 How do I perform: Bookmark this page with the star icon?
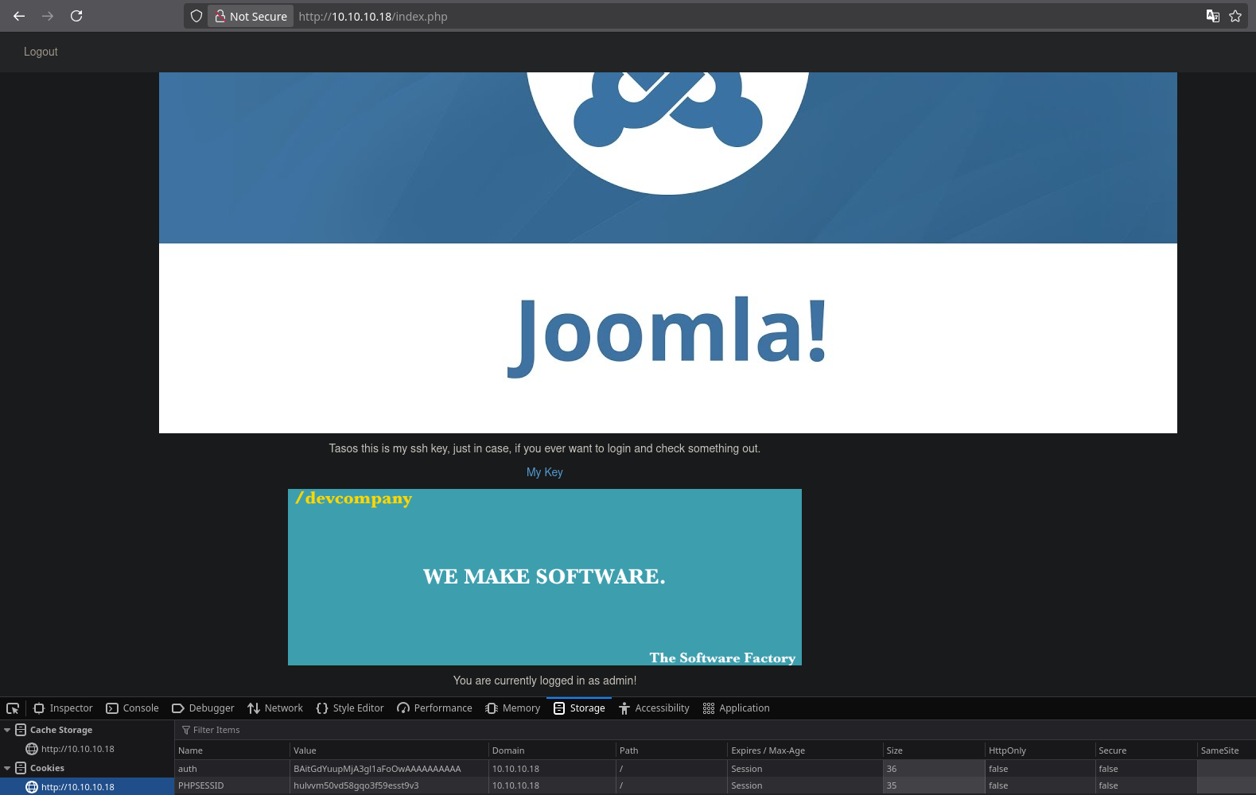click(x=1235, y=16)
